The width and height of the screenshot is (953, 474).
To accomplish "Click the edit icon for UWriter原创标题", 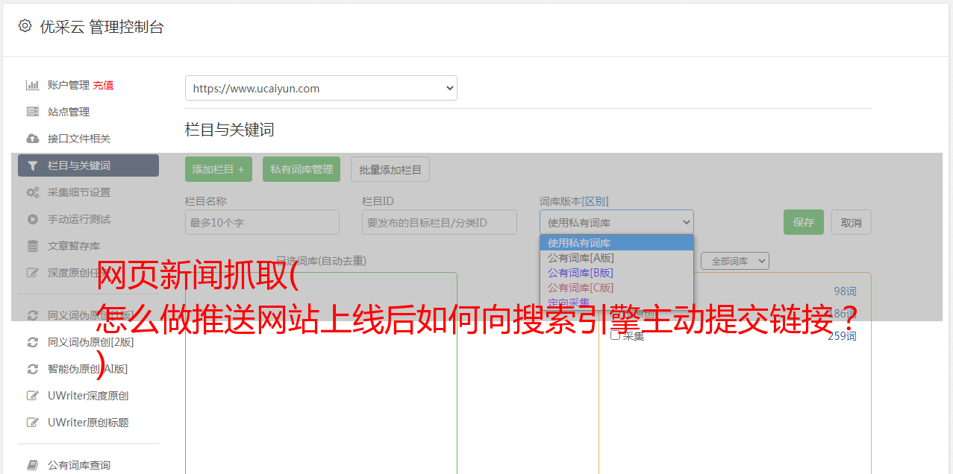I will (x=33, y=423).
